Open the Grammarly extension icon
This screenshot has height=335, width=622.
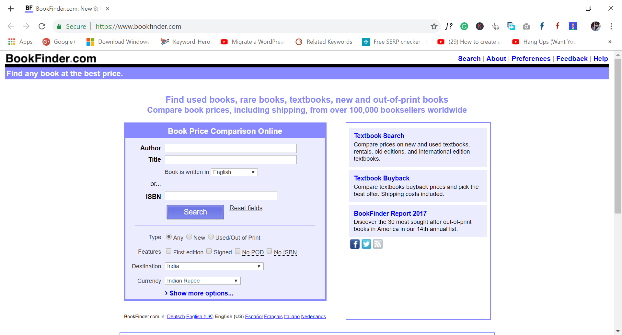[x=464, y=26]
